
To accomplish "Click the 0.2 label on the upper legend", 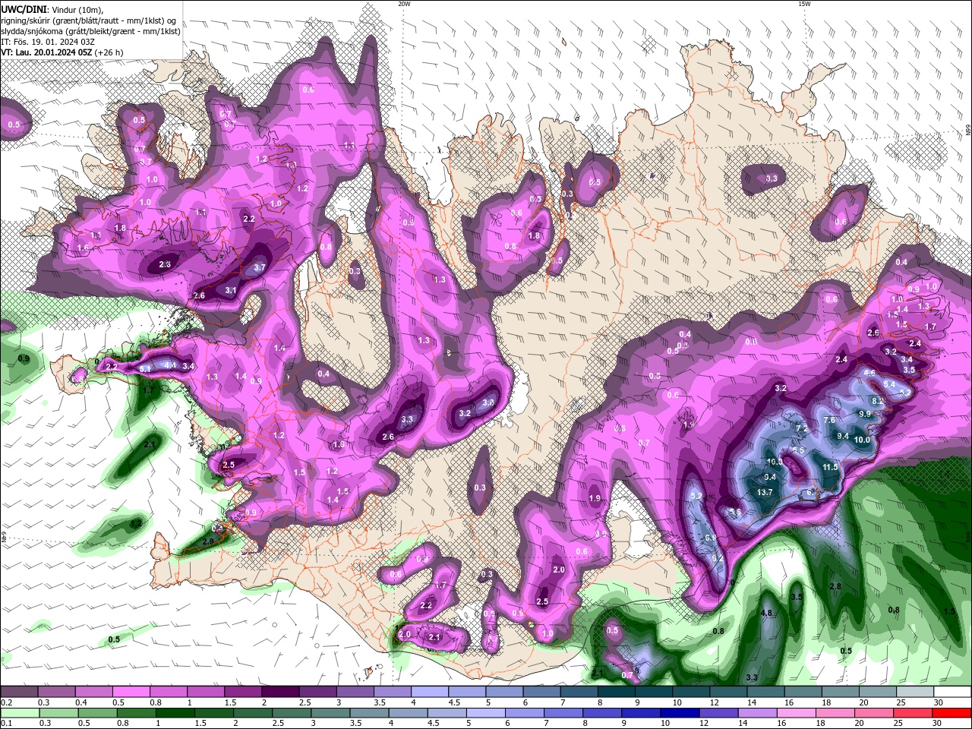I will pyautogui.click(x=7, y=702).
